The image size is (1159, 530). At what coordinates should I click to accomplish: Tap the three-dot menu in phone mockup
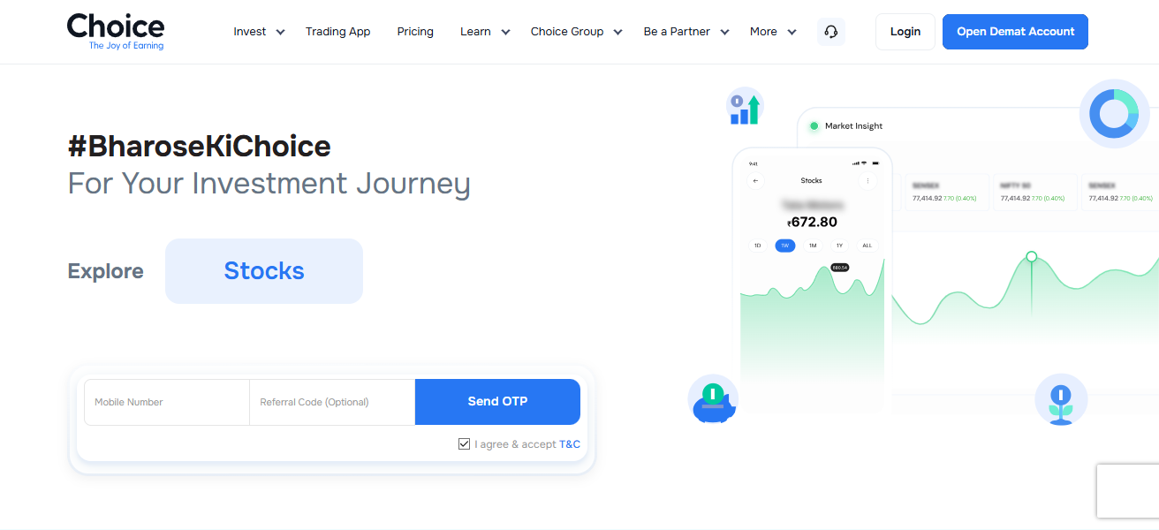(x=867, y=181)
